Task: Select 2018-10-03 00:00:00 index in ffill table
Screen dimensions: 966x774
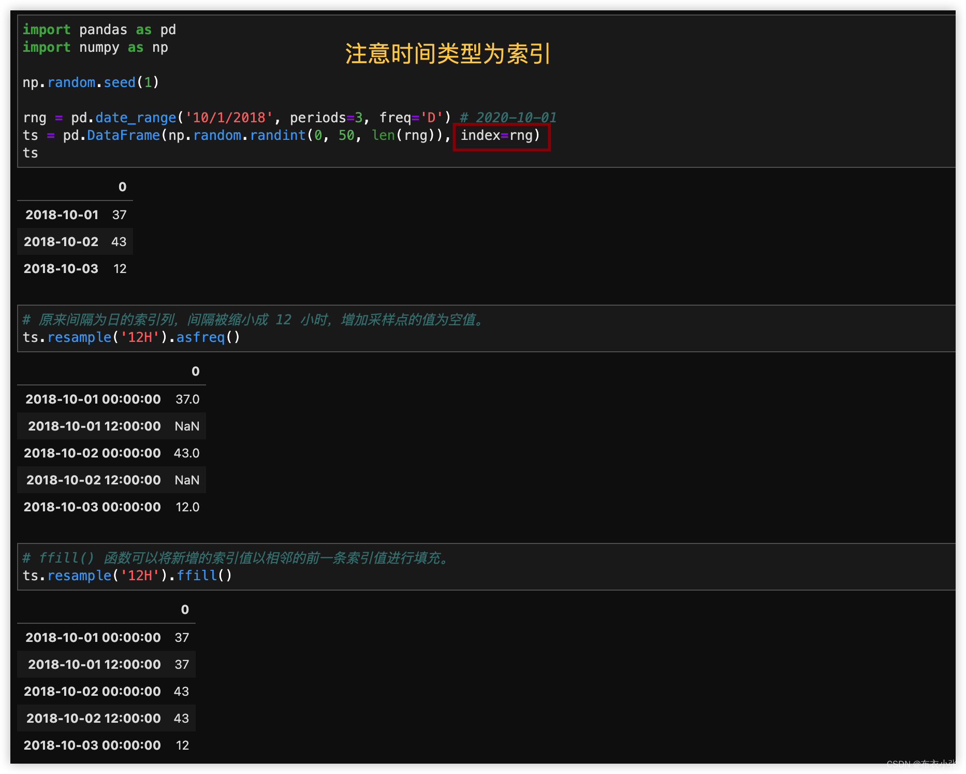Action: (x=93, y=745)
